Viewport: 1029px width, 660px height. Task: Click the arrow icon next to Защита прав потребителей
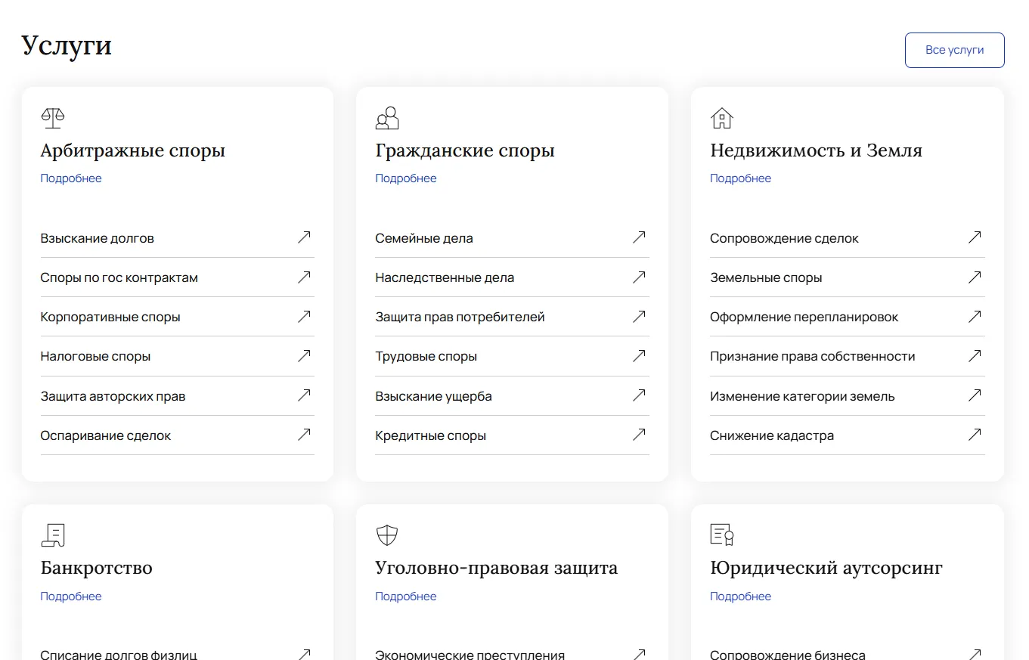click(x=639, y=316)
